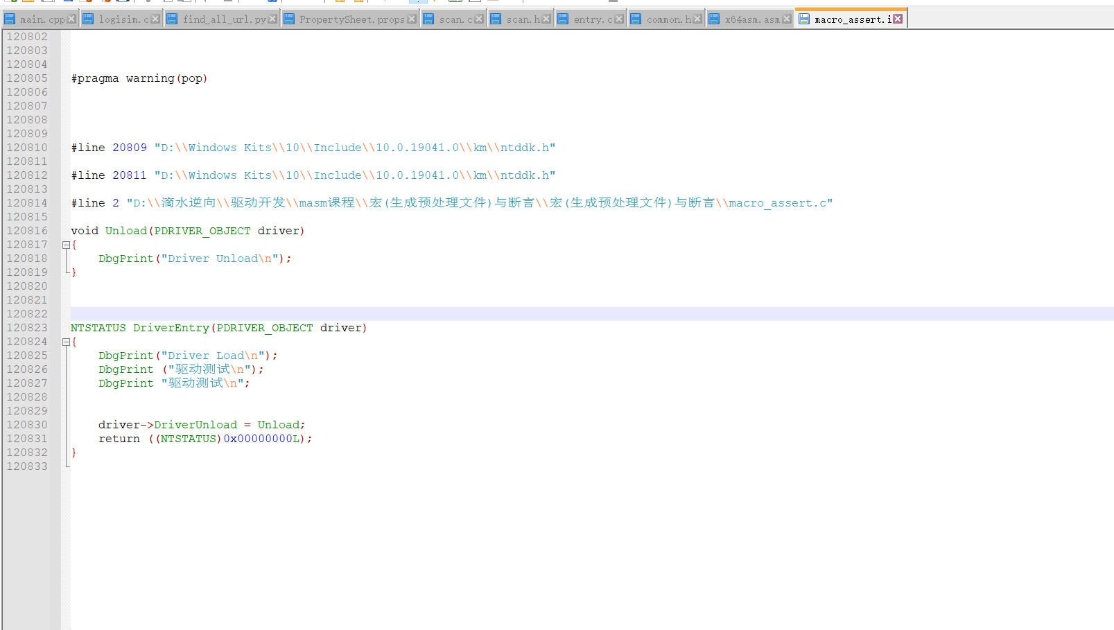Switch to PropertySheet.props tab
The width and height of the screenshot is (1114, 630).
pos(350,19)
